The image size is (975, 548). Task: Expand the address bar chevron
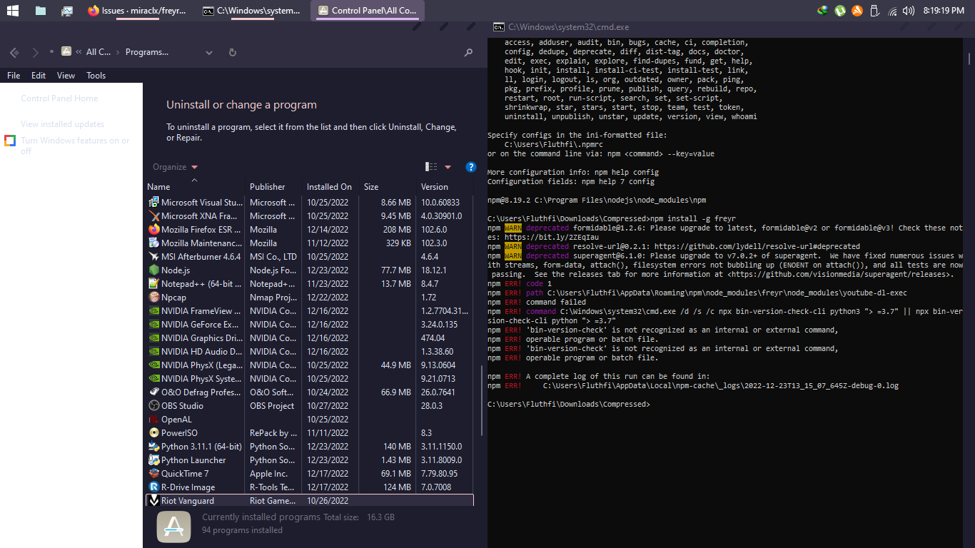[209, 51]
